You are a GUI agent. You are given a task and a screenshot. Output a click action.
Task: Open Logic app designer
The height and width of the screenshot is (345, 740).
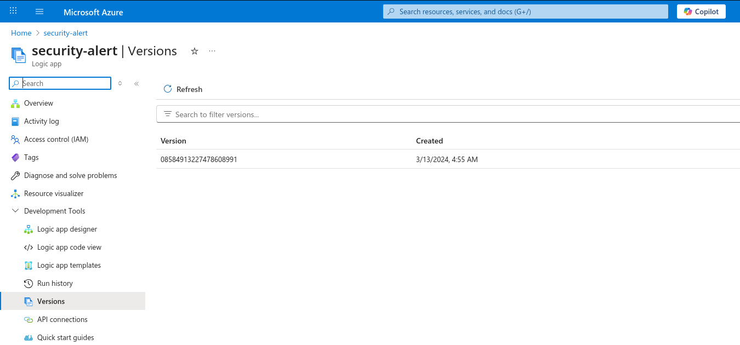(x=67, y=229)
